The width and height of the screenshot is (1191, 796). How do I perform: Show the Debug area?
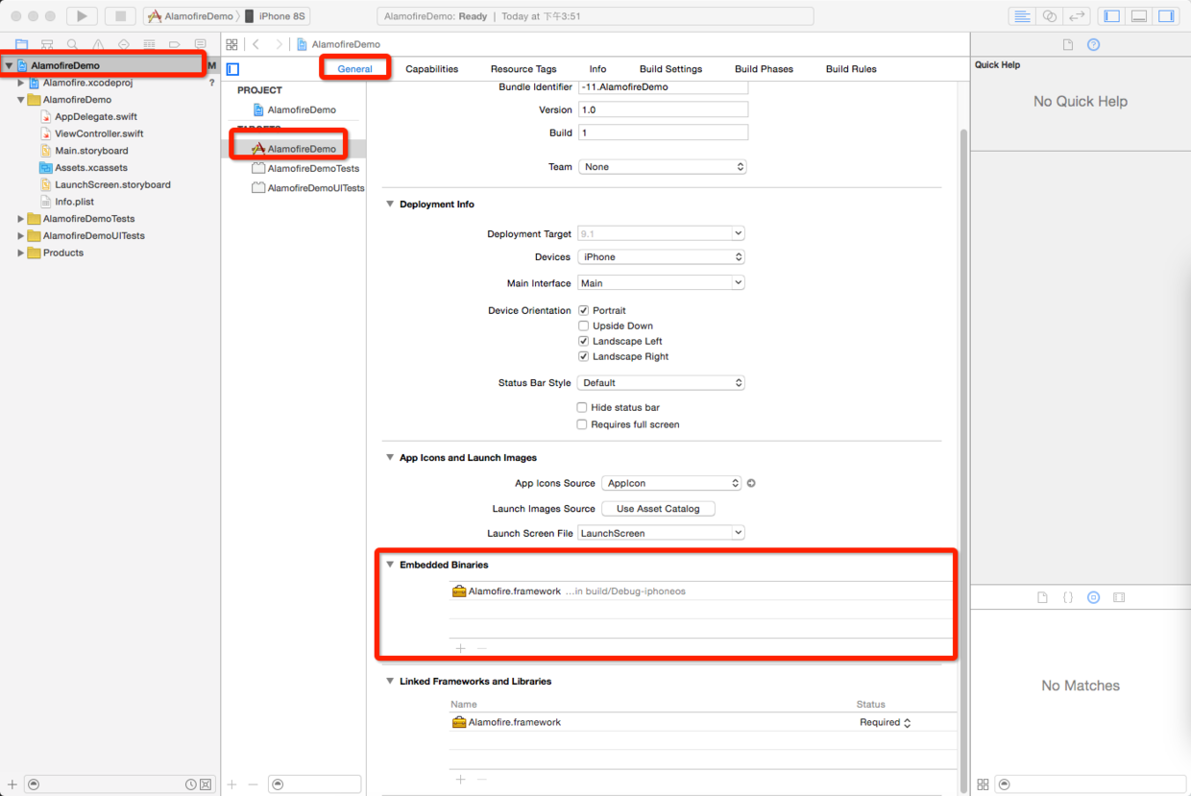1139,16
